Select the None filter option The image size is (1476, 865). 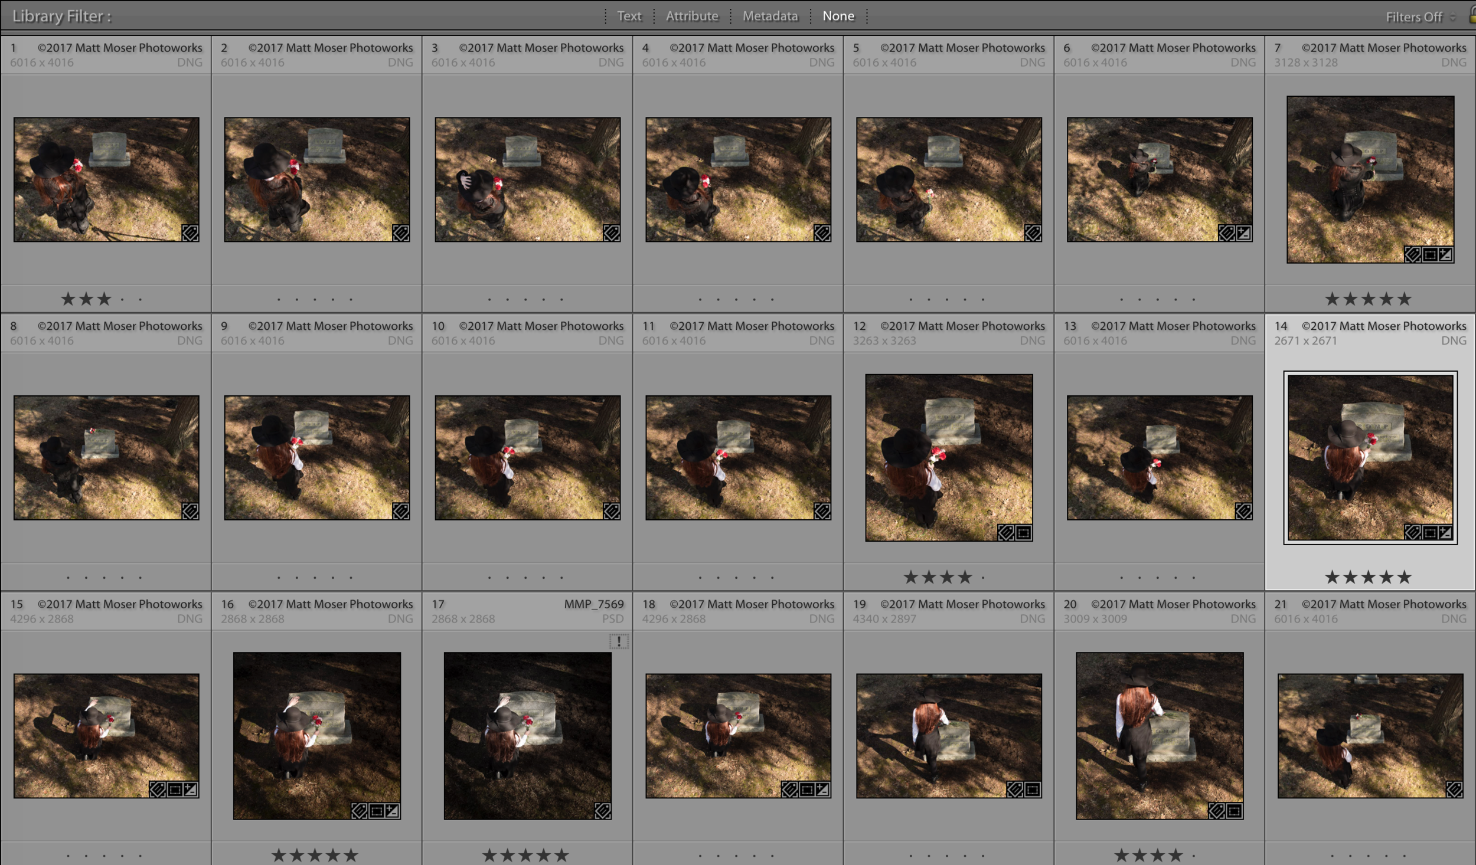click(x=838, y=16)
